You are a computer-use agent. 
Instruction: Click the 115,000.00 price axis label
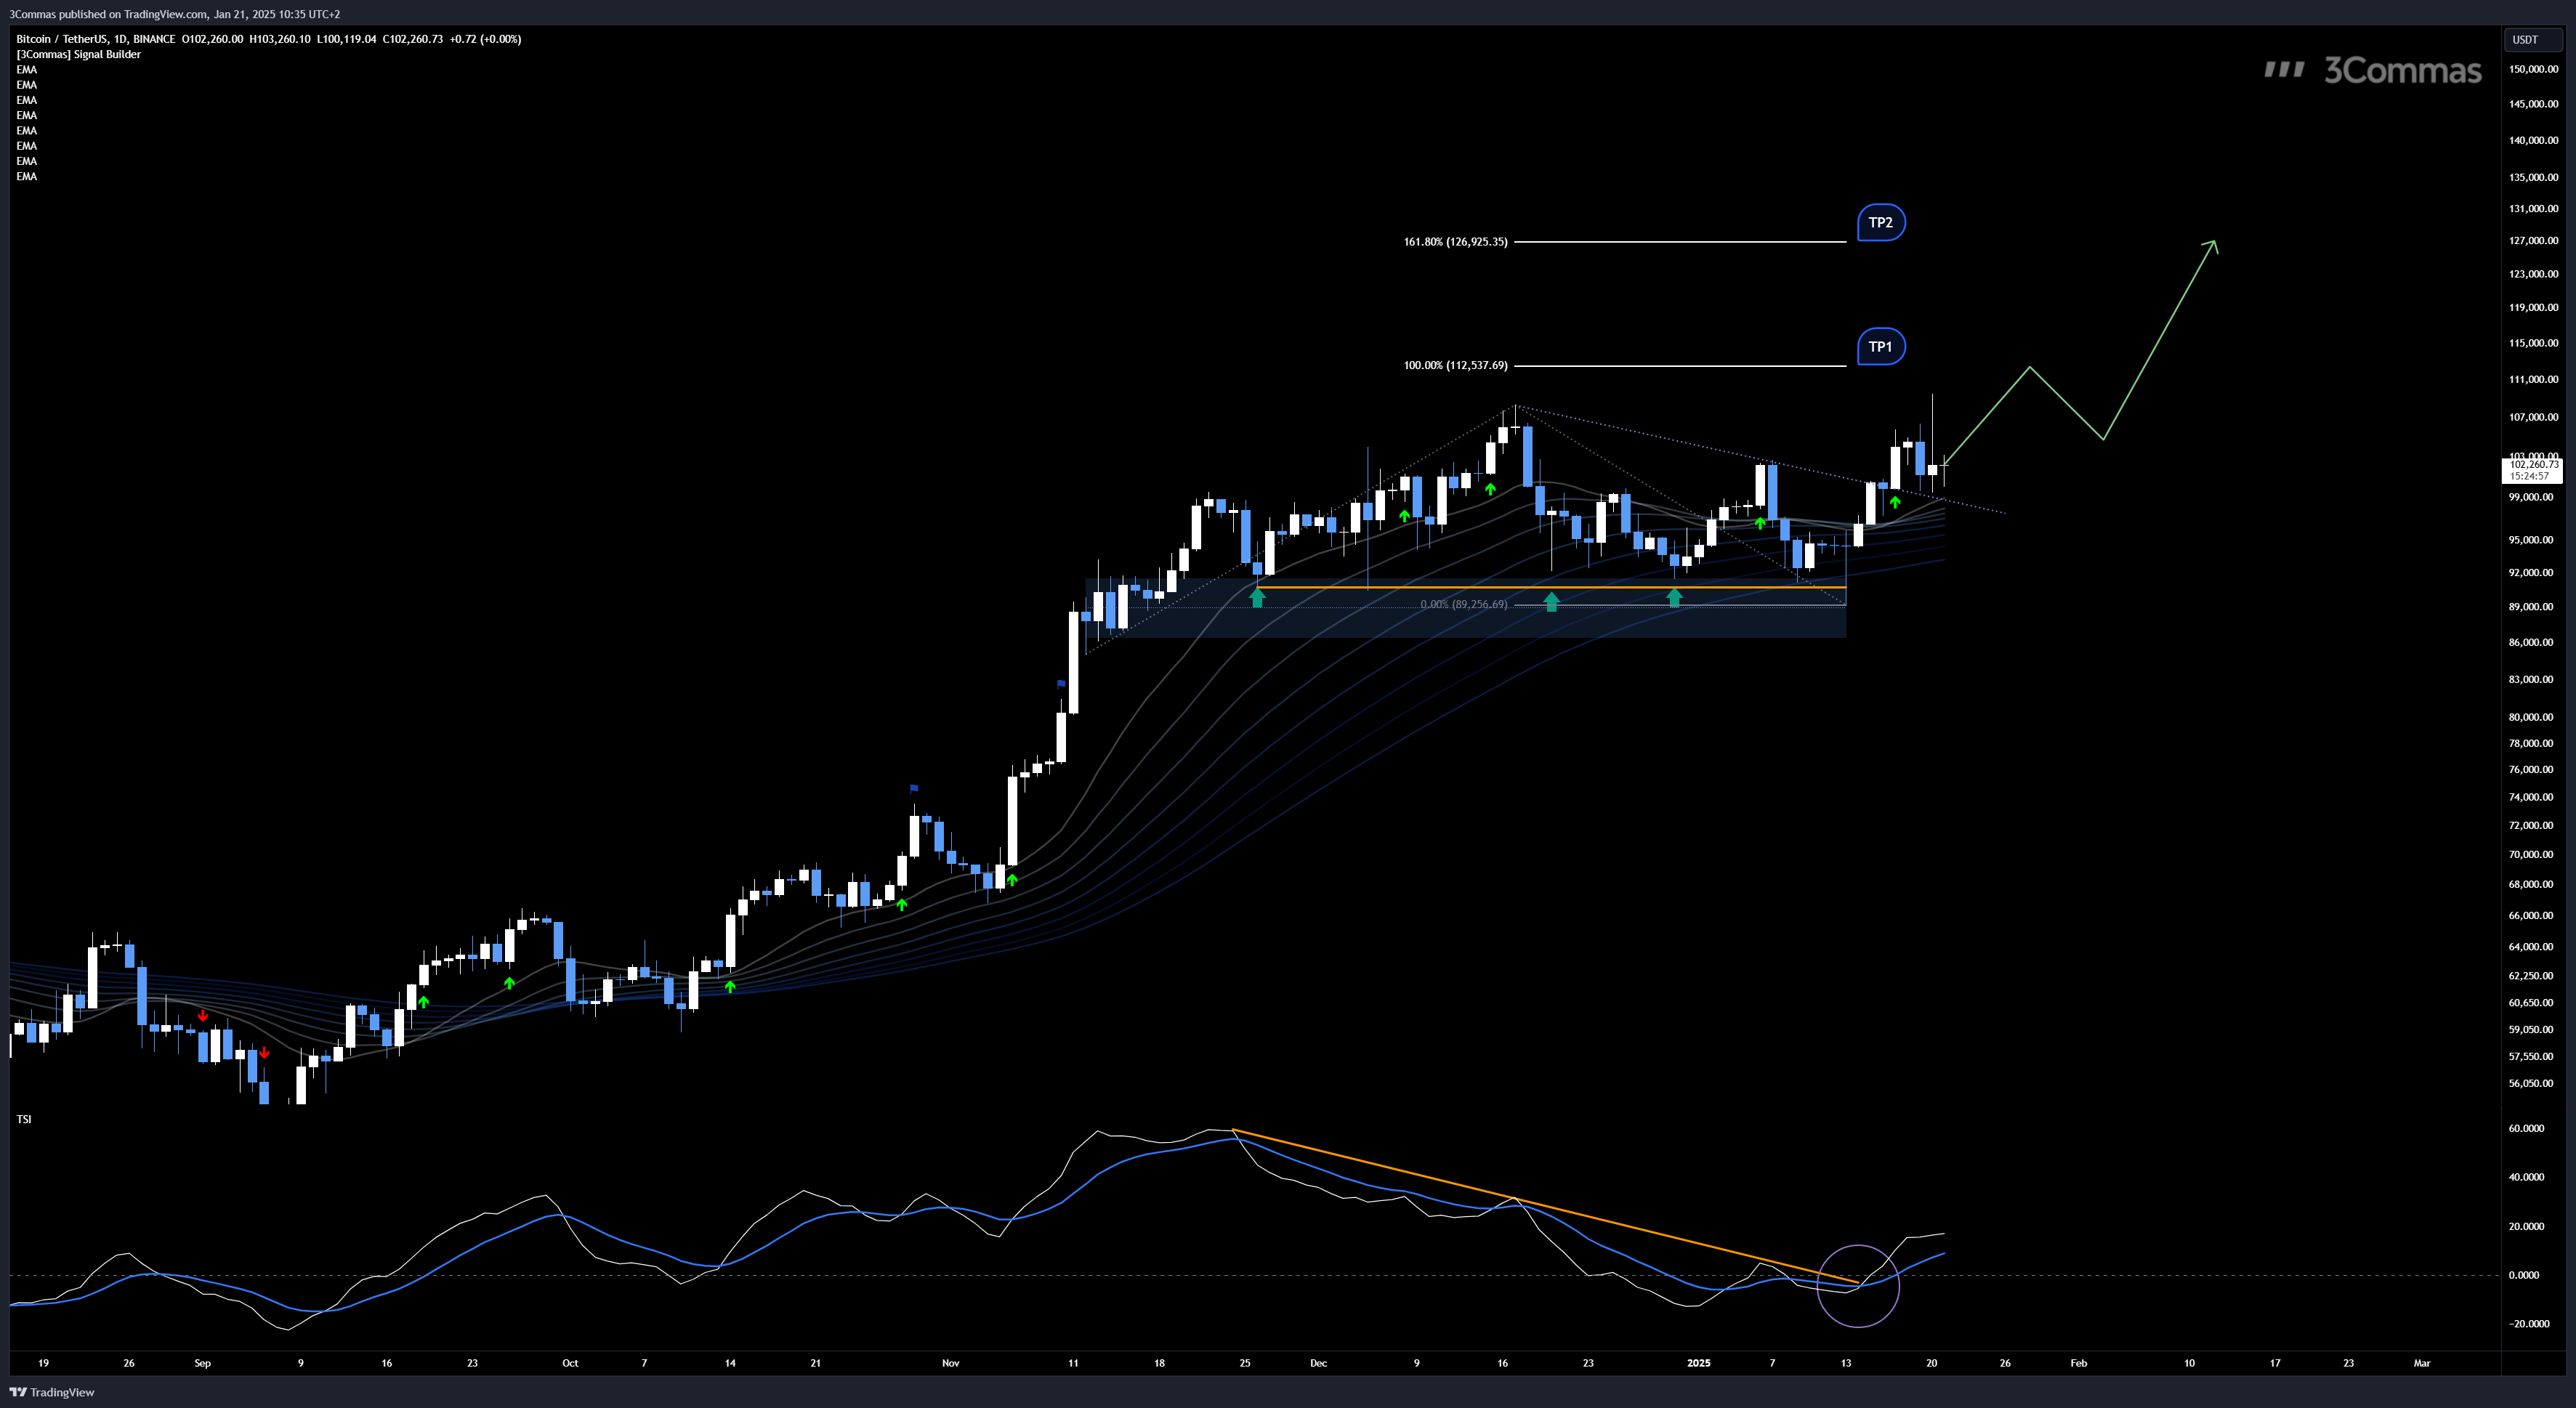point(2533,343)
